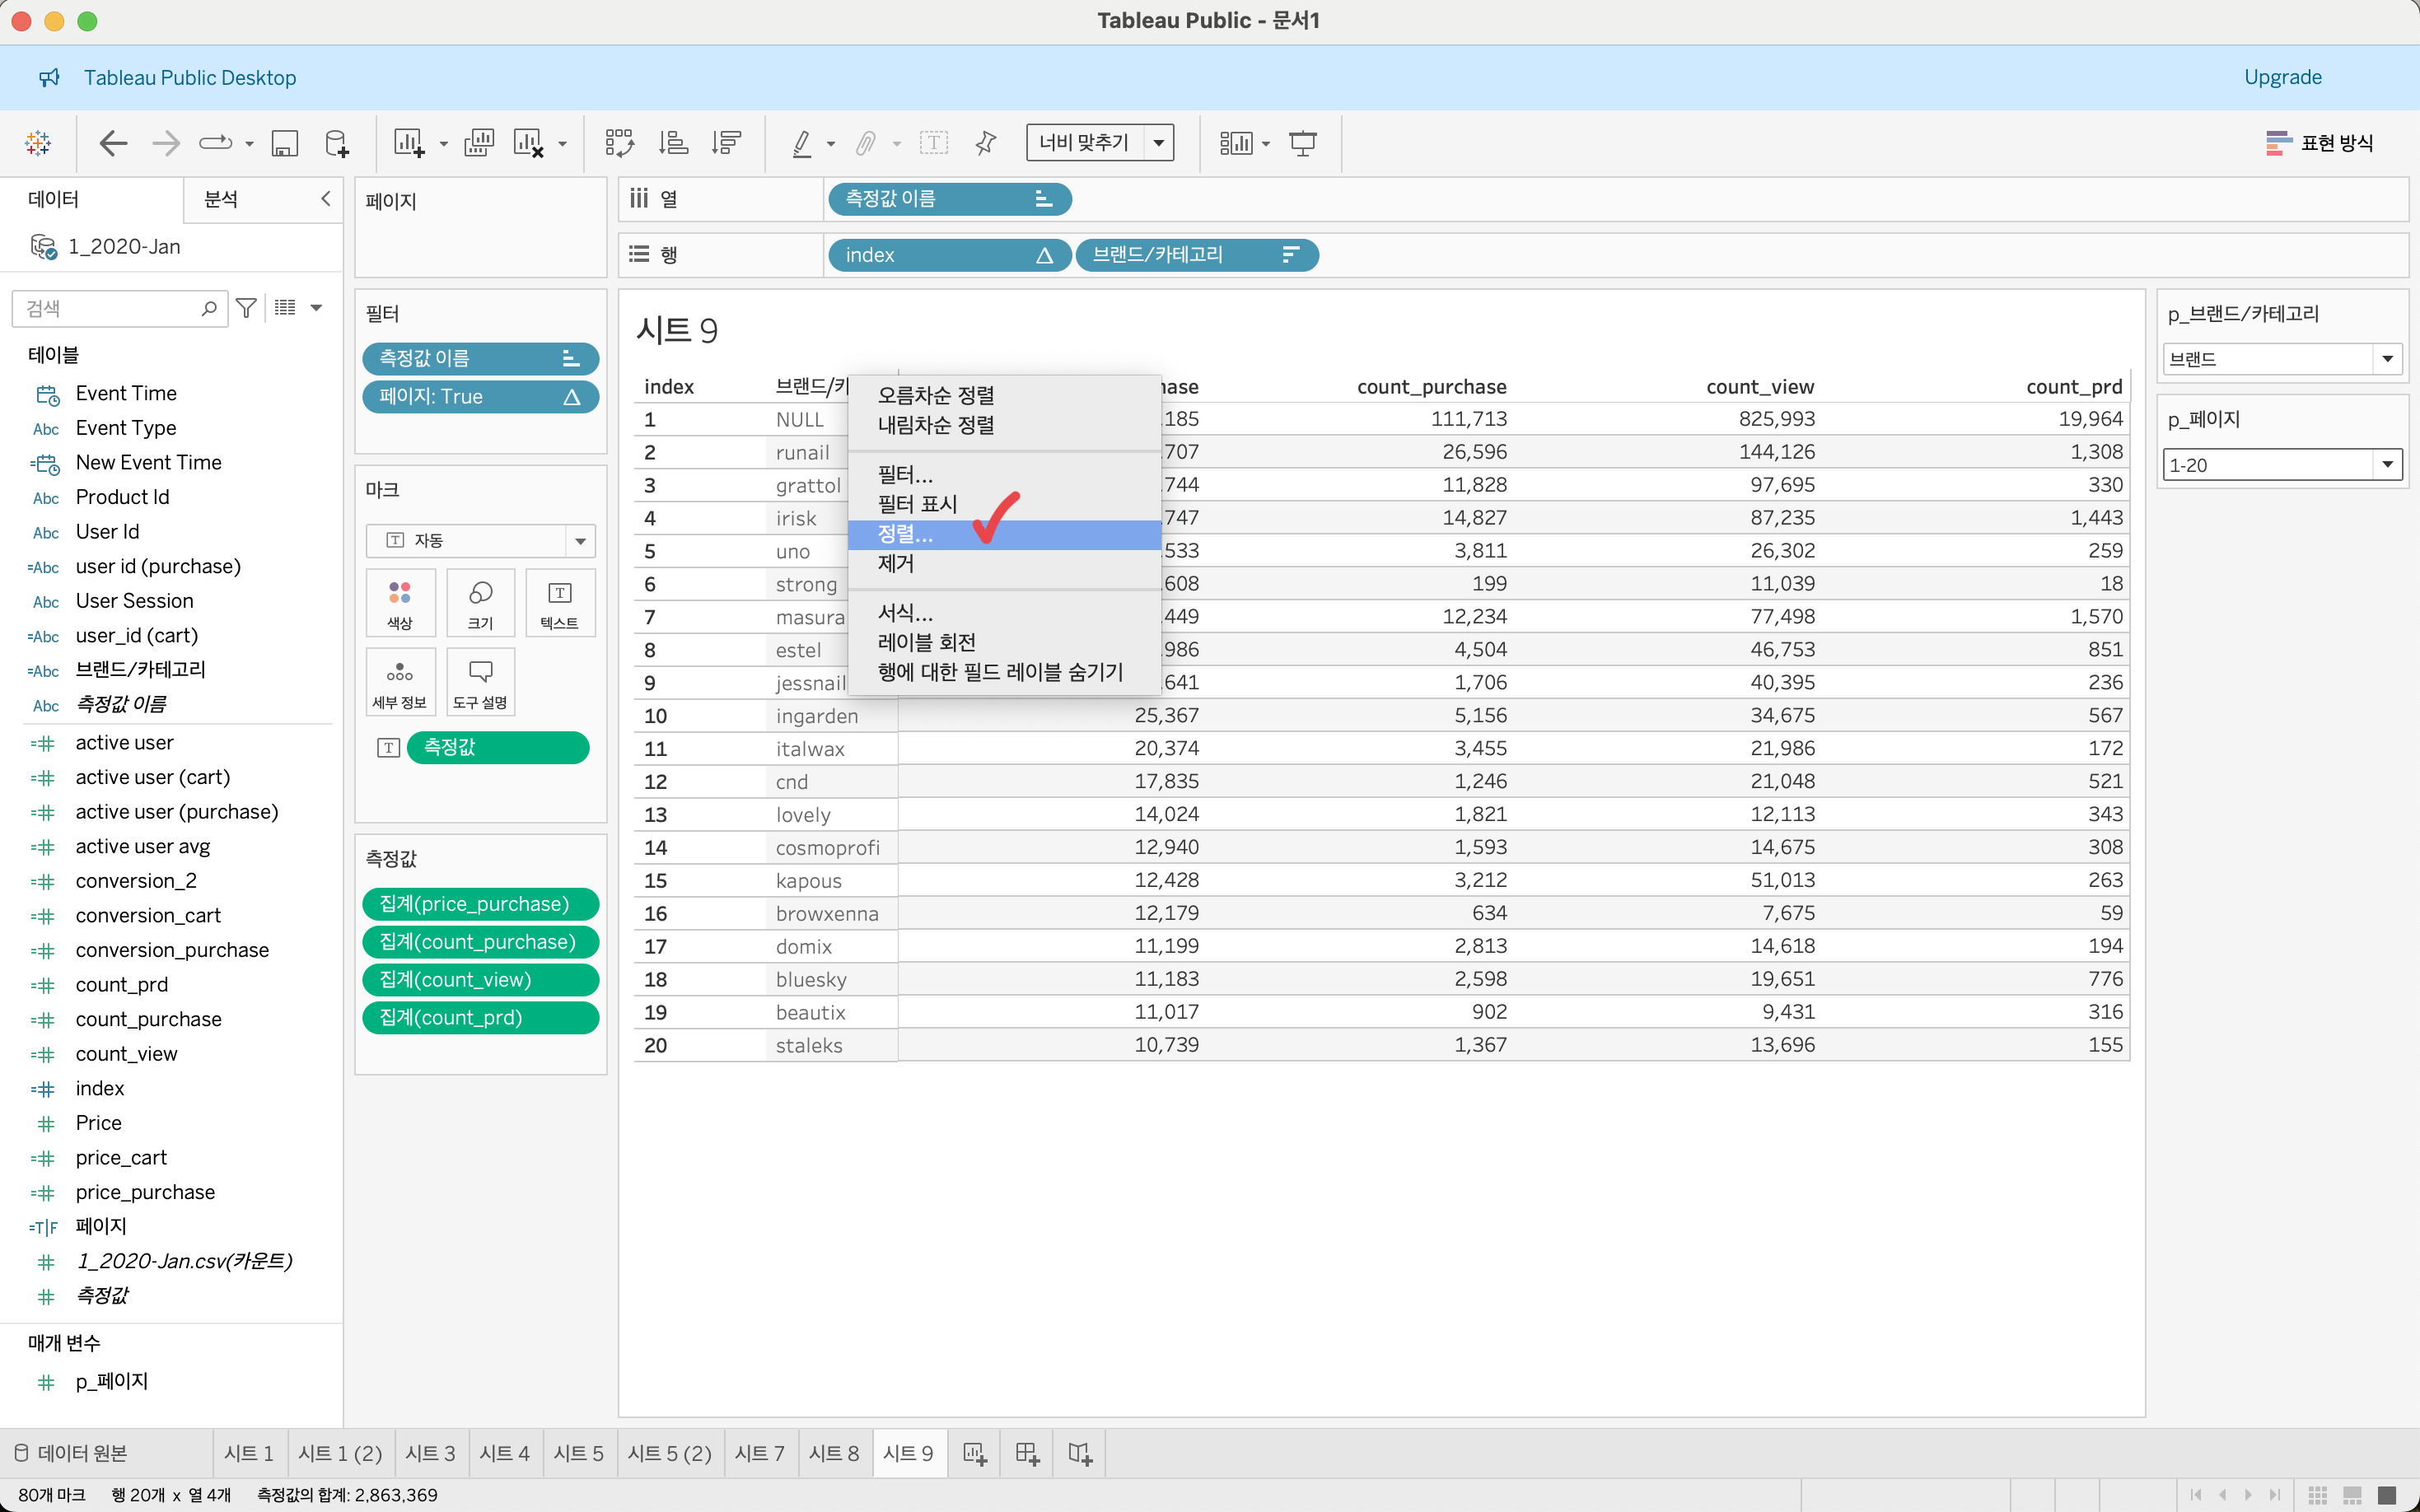Click the presentation mode icon
This screenshot has width=2420, height=1512.
pos(1302,143)
